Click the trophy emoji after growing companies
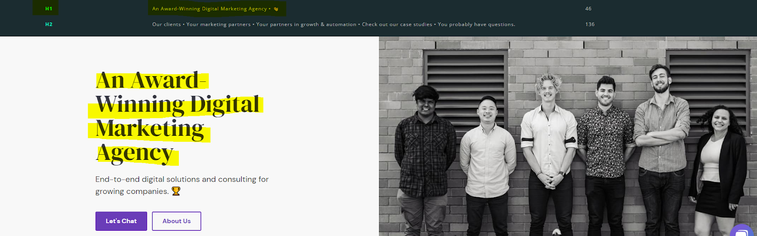Viewport: 757px width, 236px height. click(x=176, y=191)
